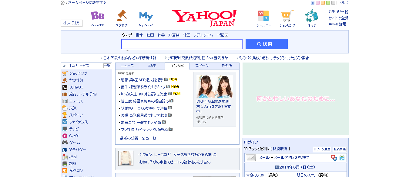Switch to the ニュース news tab
The image size is (409, 177).
tap(128, 66)
